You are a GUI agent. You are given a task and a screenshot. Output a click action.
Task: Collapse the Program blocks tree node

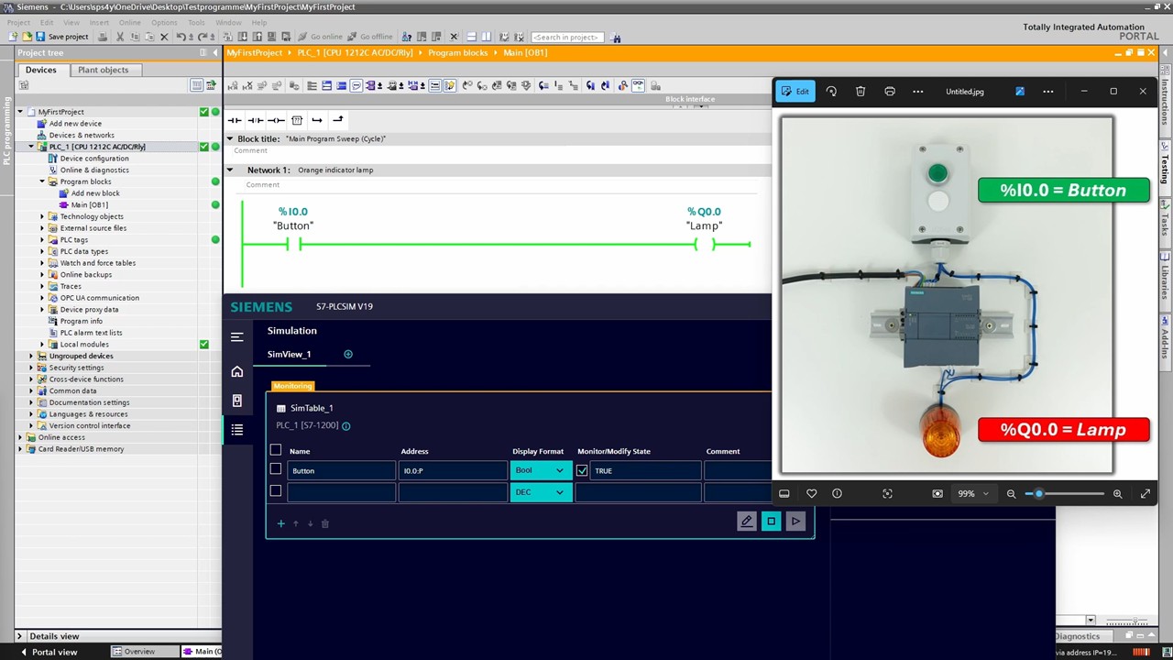click(42, 181)
